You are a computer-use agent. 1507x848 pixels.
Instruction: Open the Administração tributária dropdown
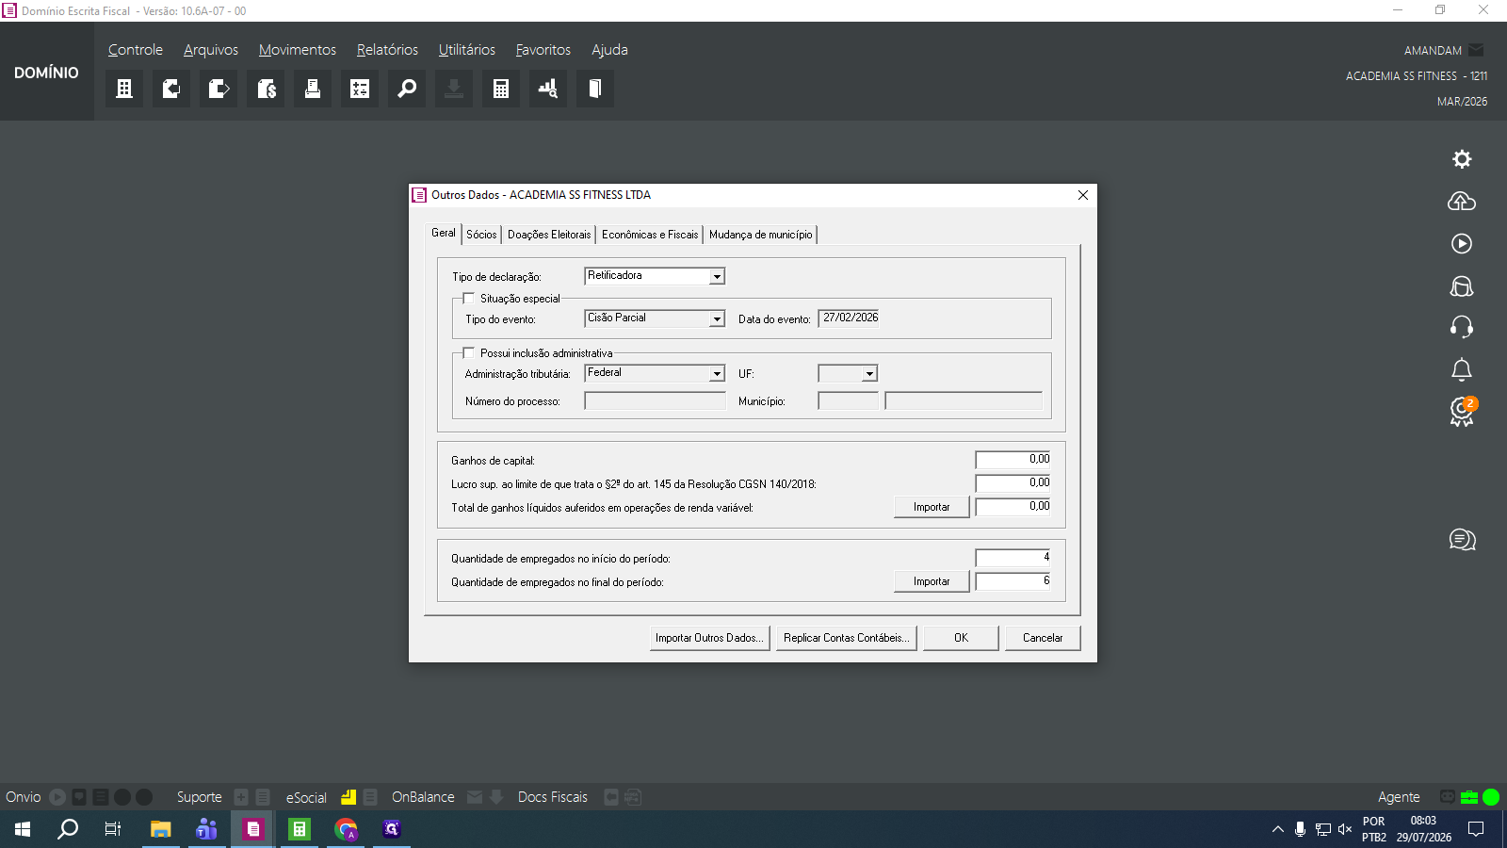(717, 373)
